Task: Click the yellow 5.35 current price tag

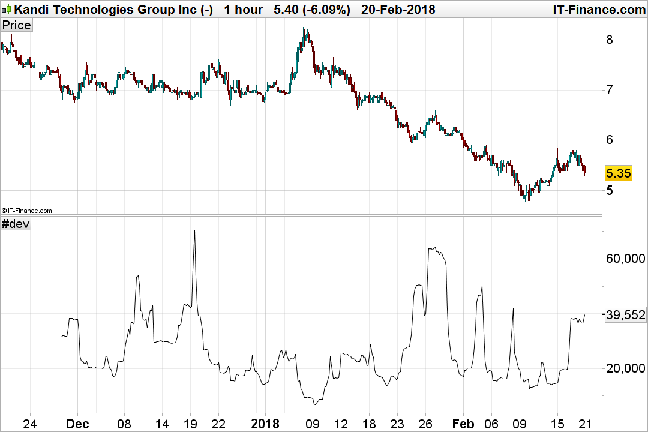Action: click(618, 173)
